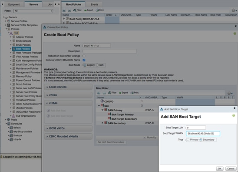The width and height of the screenshot is (238, 172).
Task: Click the Boot Target LUN field
Action: tap(196, 128)
